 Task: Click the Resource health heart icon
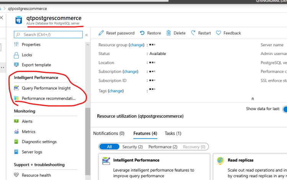[16, 175]
